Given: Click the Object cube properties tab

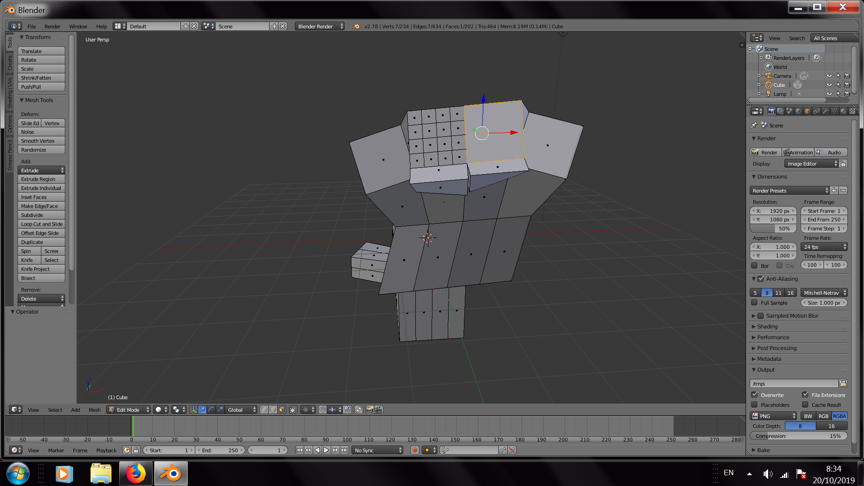Looking at the screenshot, I should point(807,111).
